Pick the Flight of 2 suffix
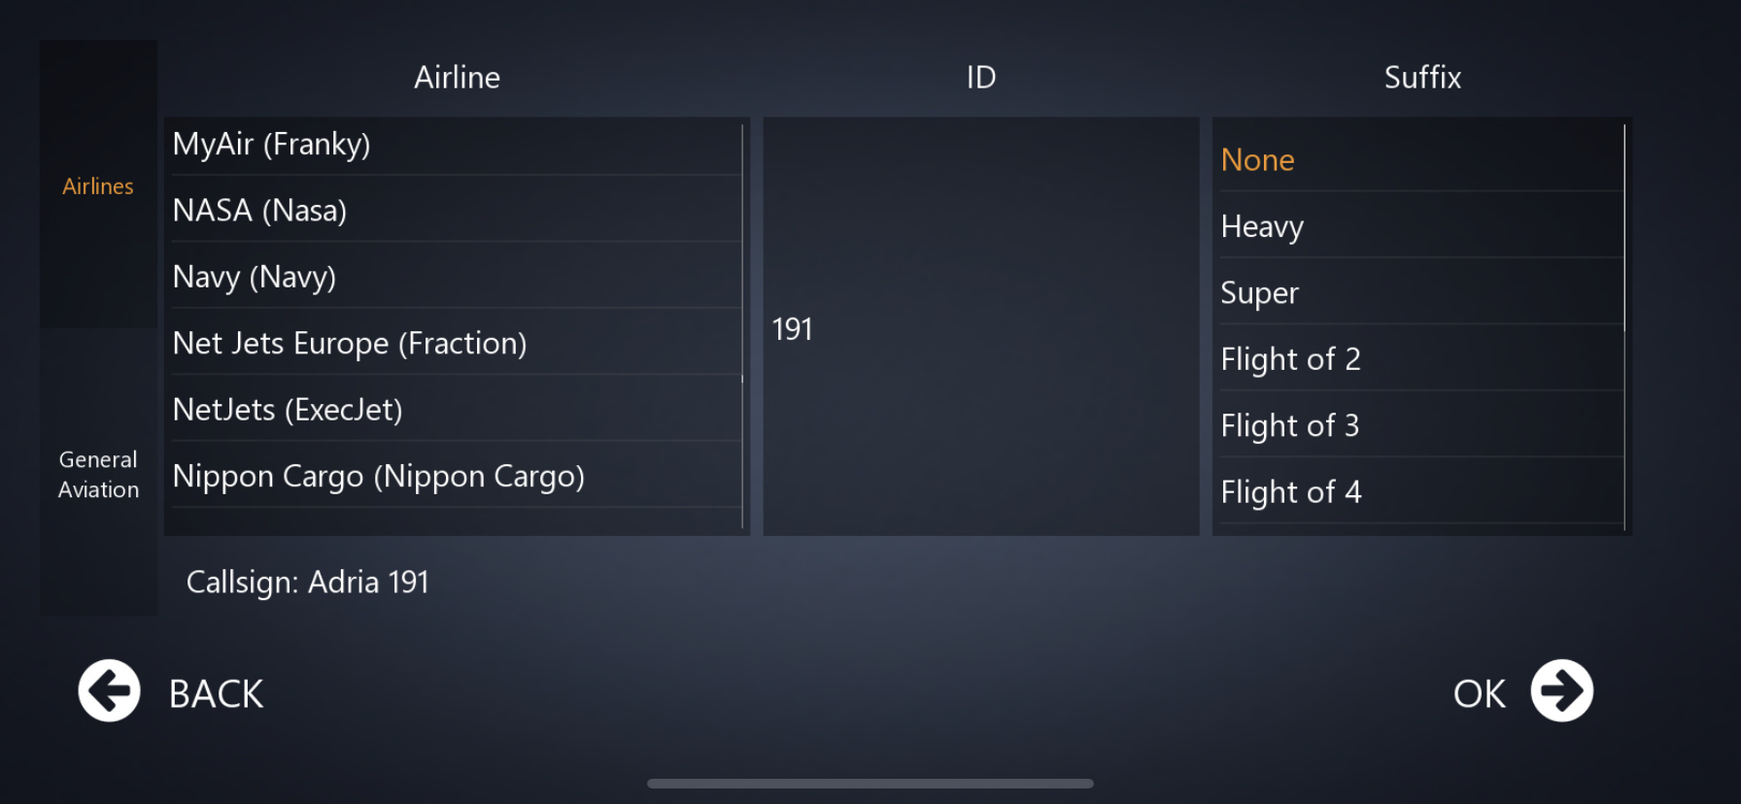The width and height of the screenshot is (1741, 804). (x=1418, y=359)
